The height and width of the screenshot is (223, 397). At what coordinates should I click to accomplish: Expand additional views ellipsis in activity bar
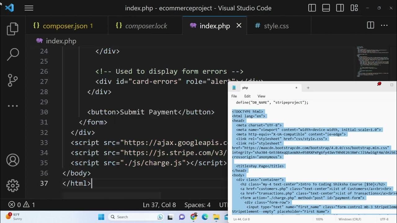[x=13, y=106]
